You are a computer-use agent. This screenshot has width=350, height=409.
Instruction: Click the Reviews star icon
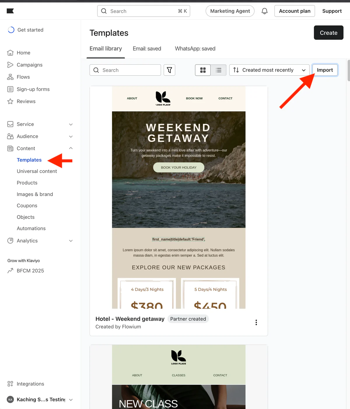point(10,101)
